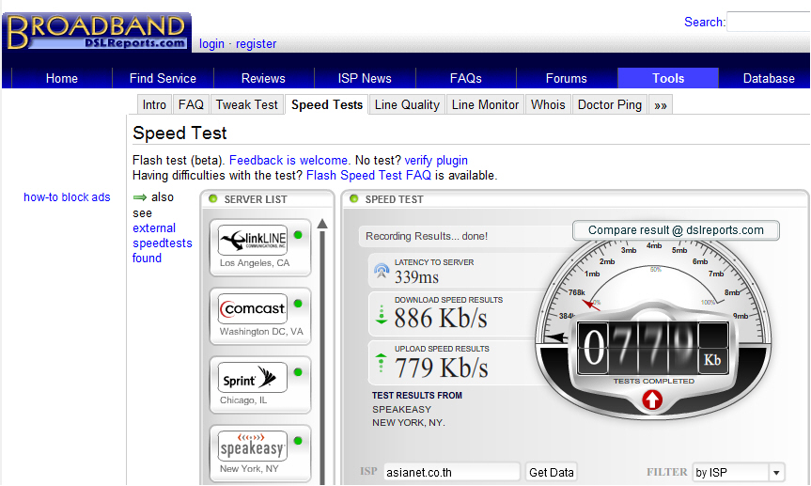This screenshot has width=811, height=486.
Task: Click the register link
Action: coord(256,44)
